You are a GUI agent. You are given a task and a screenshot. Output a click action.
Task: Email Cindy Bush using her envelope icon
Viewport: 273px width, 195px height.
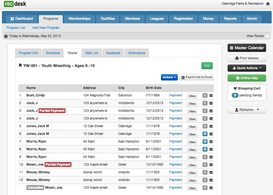pyautogui.click(x=211, y=96)
